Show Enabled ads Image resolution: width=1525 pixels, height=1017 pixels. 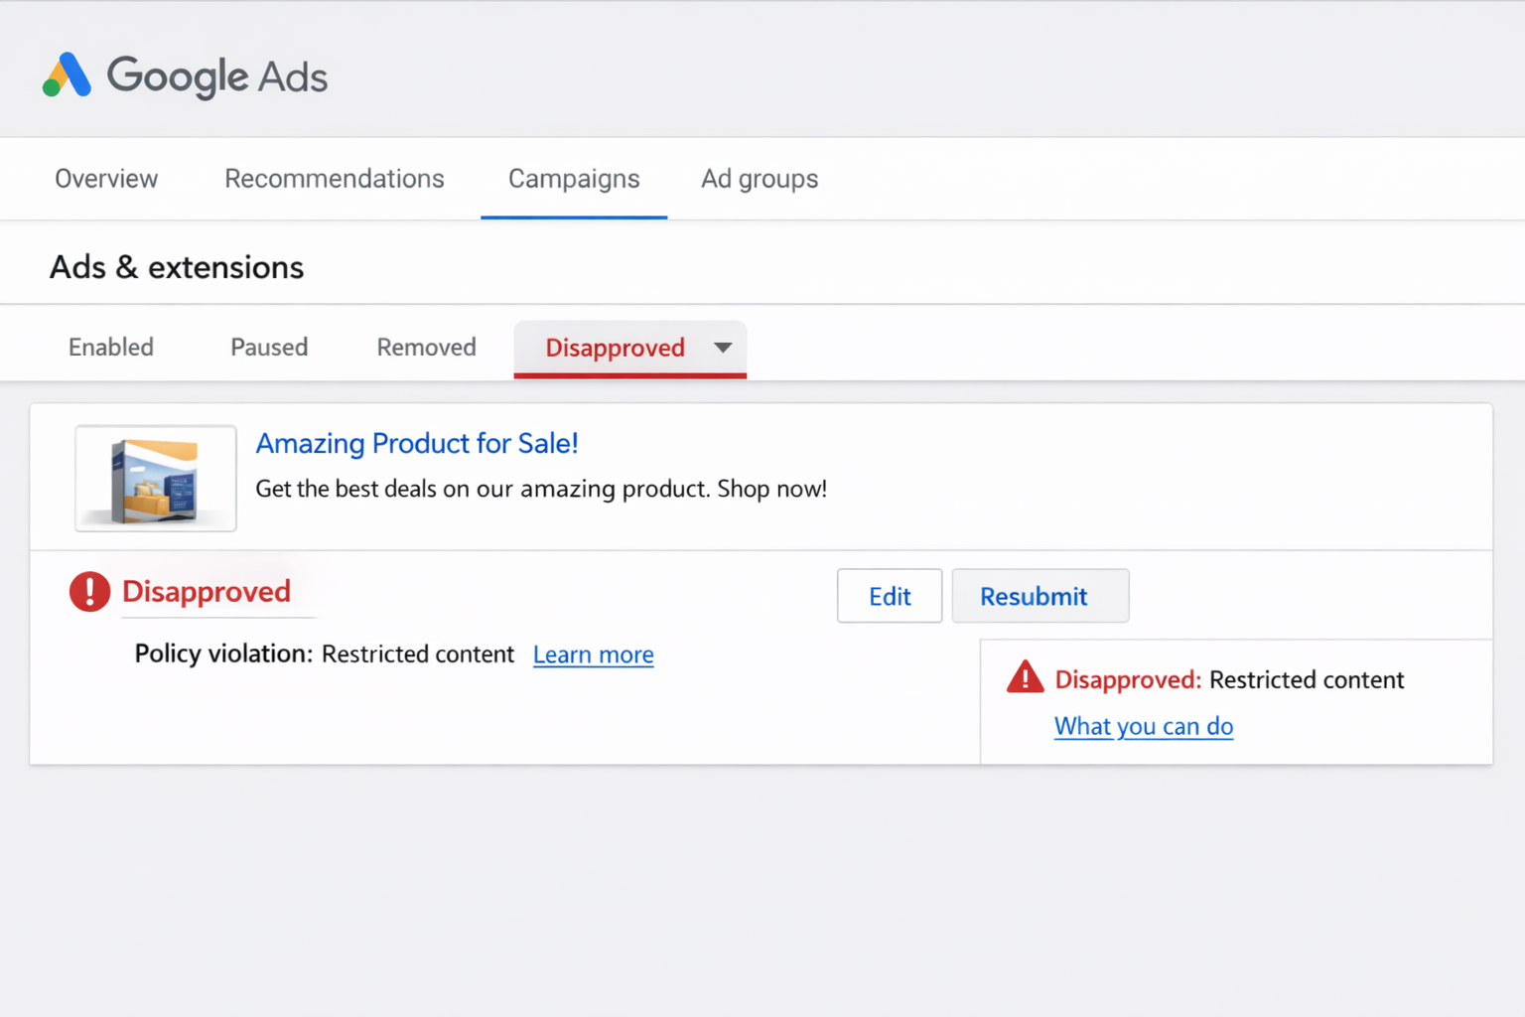tap(110, 347)
